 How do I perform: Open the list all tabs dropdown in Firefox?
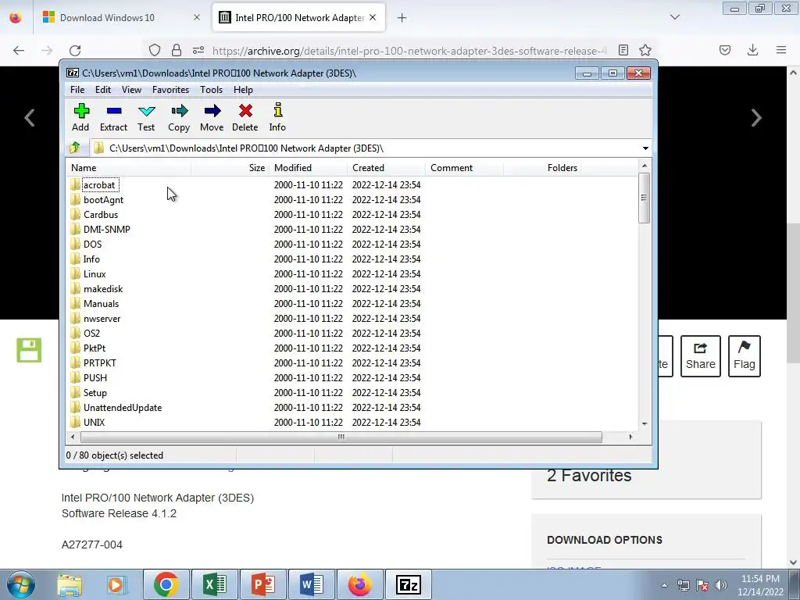click(675, 17)
